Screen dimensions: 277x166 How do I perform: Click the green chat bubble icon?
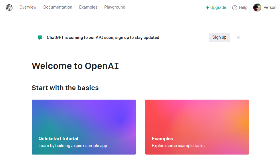tap(40, 37)
